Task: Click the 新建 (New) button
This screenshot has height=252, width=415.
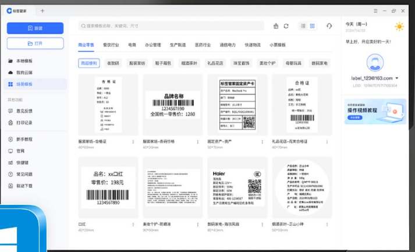Action: tap(35, 28)
